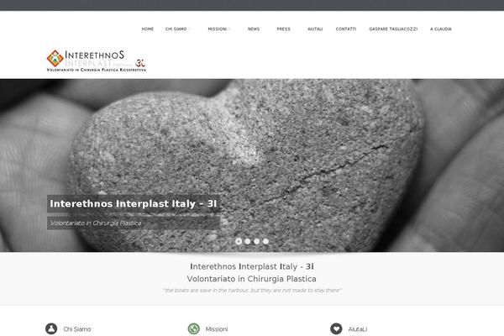Open the HOME menu item

pyautogui.click(x=148, y=29)
